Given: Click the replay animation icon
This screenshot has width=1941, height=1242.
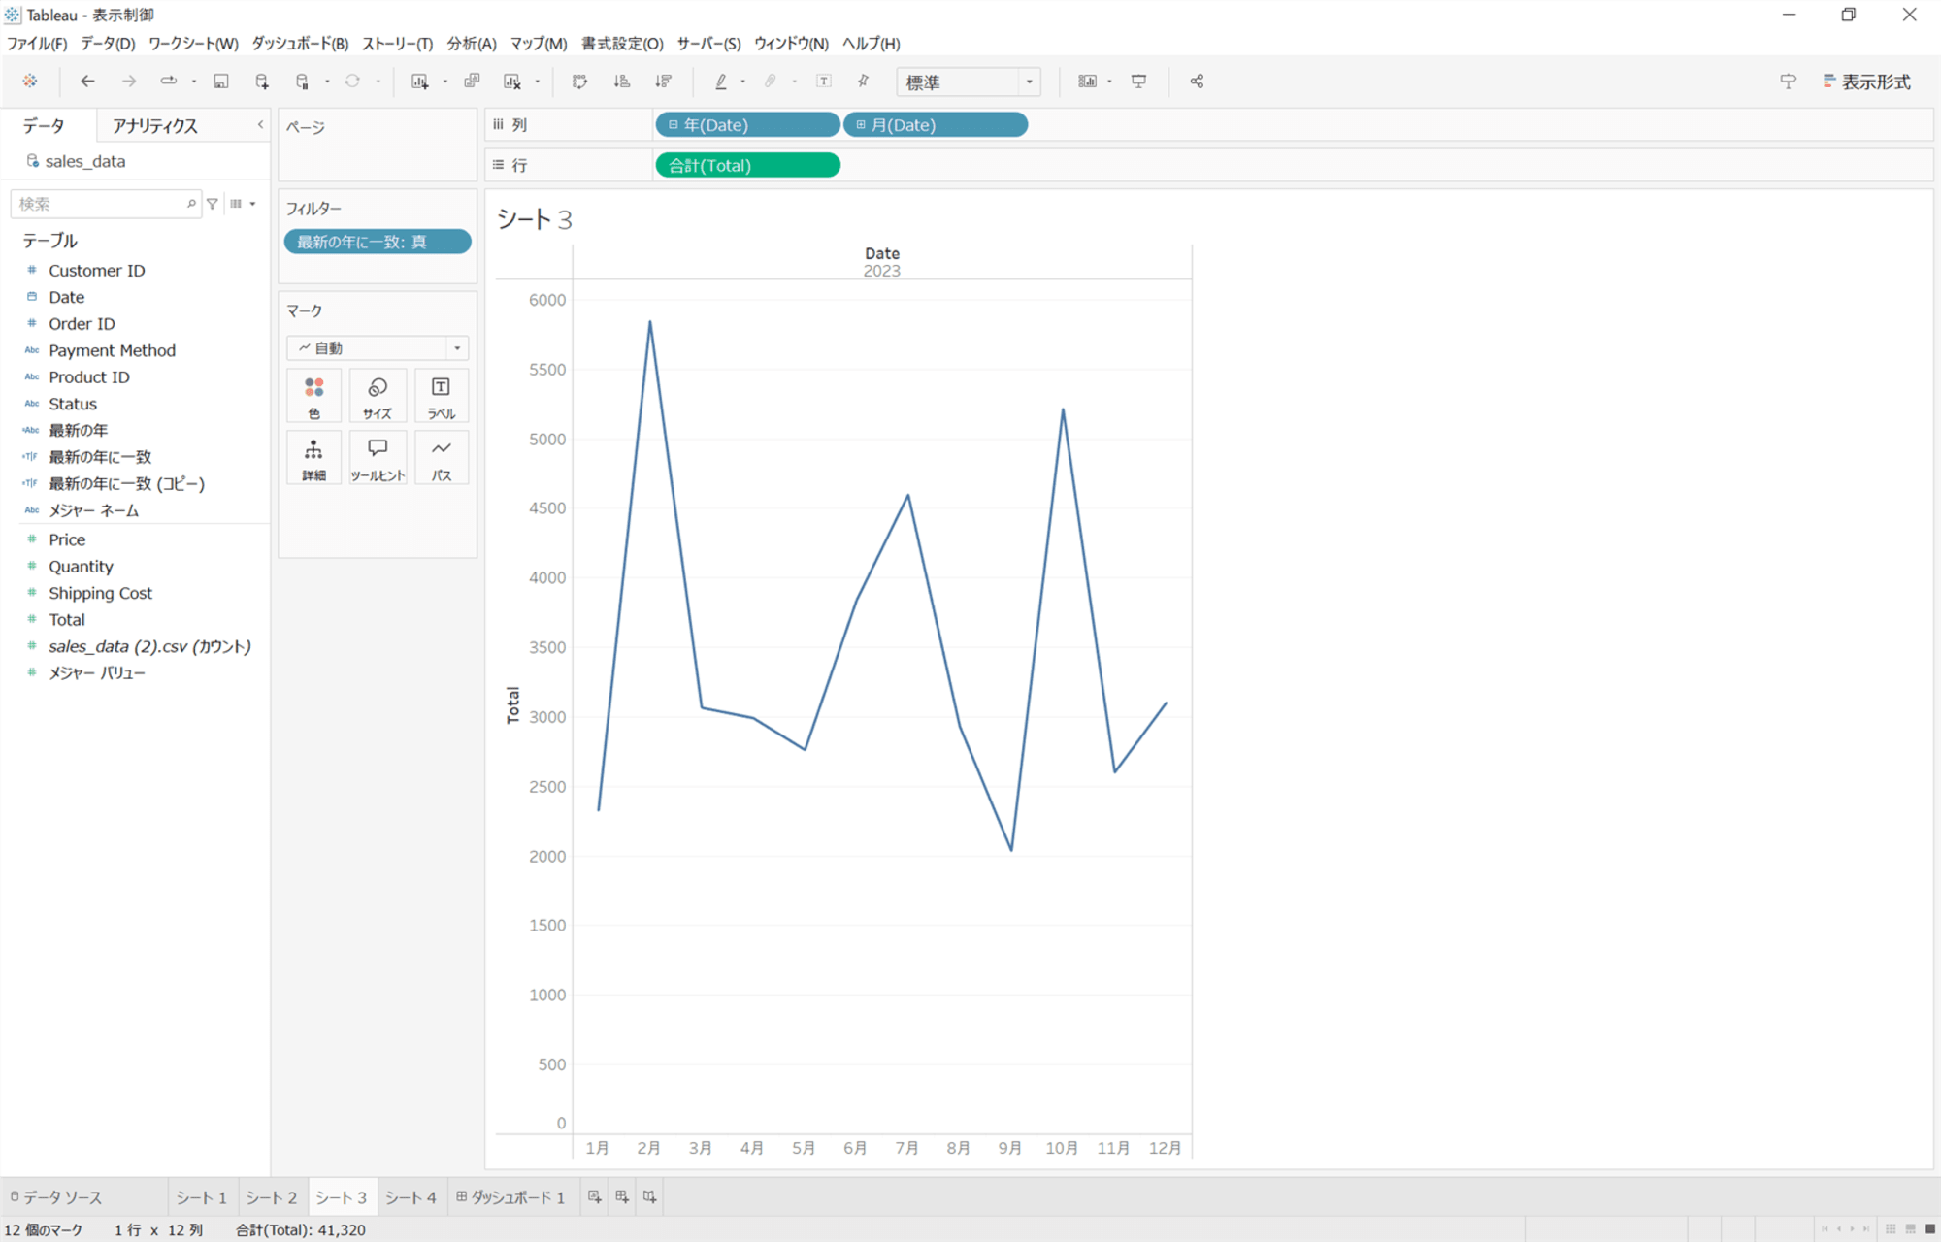Looking at the screenshot, I should click(x=169, y=82).
